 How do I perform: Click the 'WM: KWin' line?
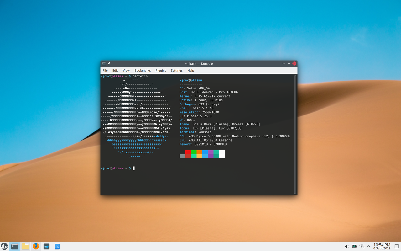pyautogui.click(x=187, y=120)
